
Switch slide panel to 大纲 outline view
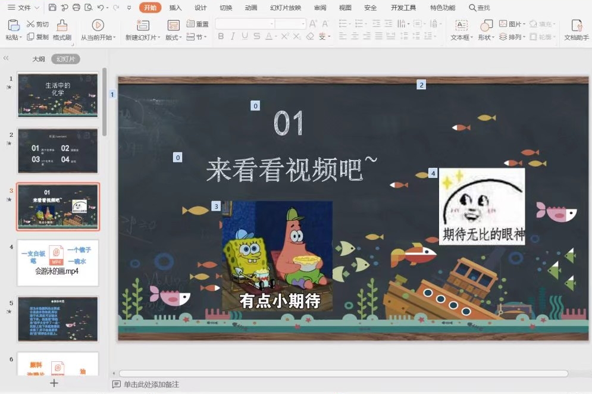click(x=39, y=59)
